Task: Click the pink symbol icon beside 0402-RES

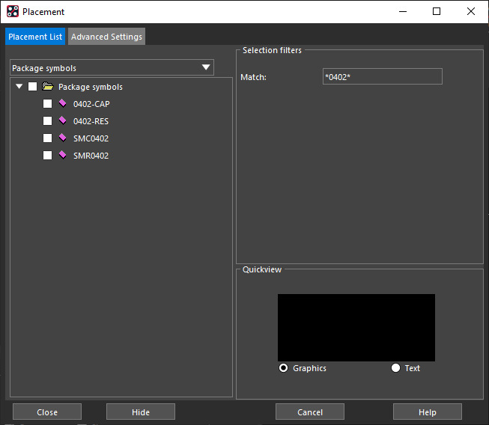Action: click(x=63, y=120)
